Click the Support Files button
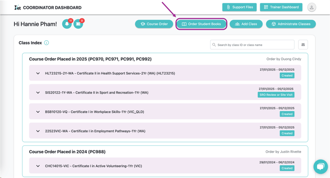This screenshot has height=178, width=330. tap(239, 7)
